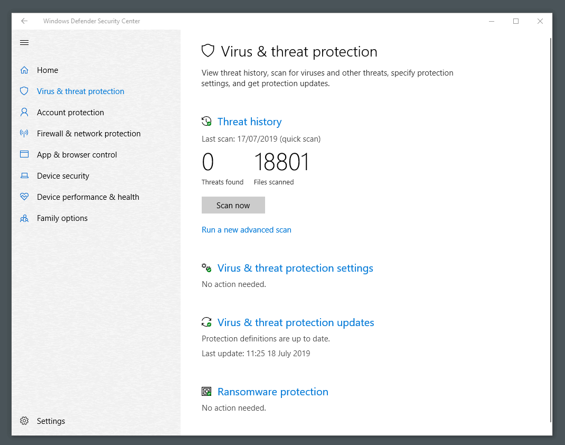The width and height of the screenshot is (565, 445).
Task: Collapse the hamburger navigation menu
Action: click(24, 43)
